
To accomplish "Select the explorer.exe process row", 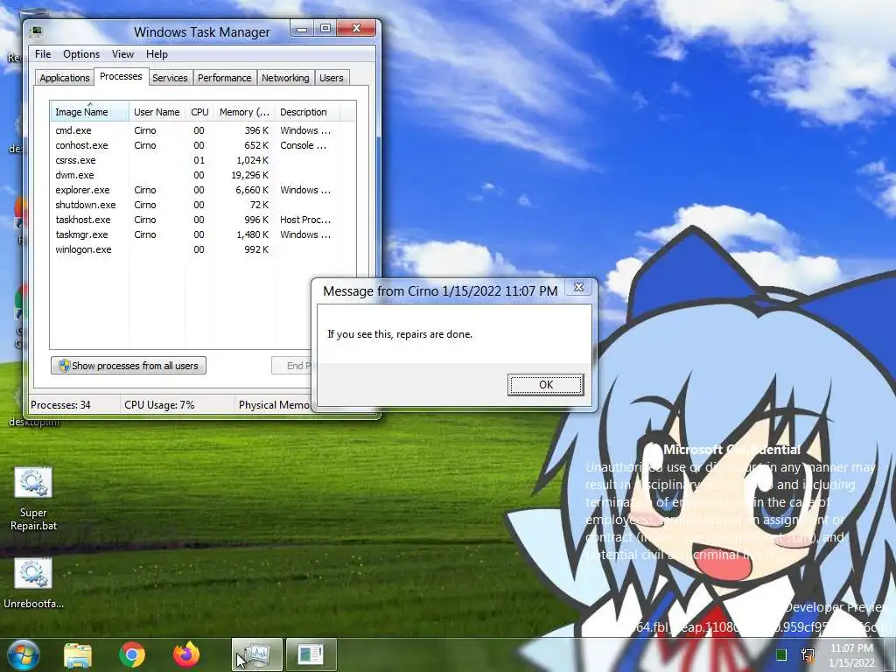I will click(x=203, y=190).
